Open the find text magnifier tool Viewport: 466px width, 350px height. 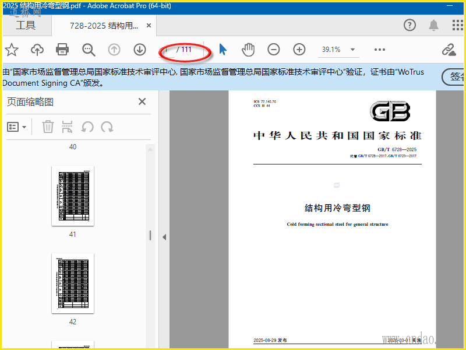coord(89,50)
